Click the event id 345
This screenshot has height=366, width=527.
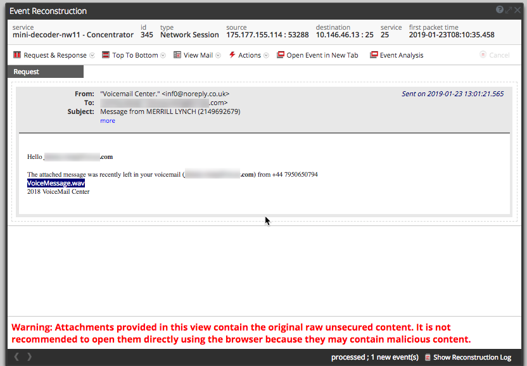147,35
